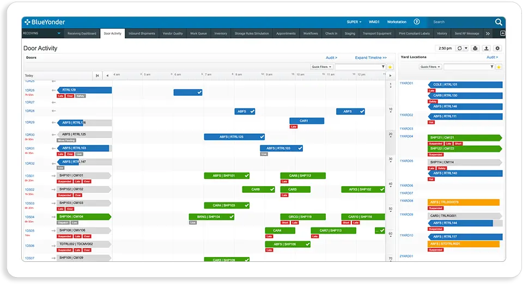
Task: Select the ABFS | SHP101 appointment block
Action: point(227,176)
